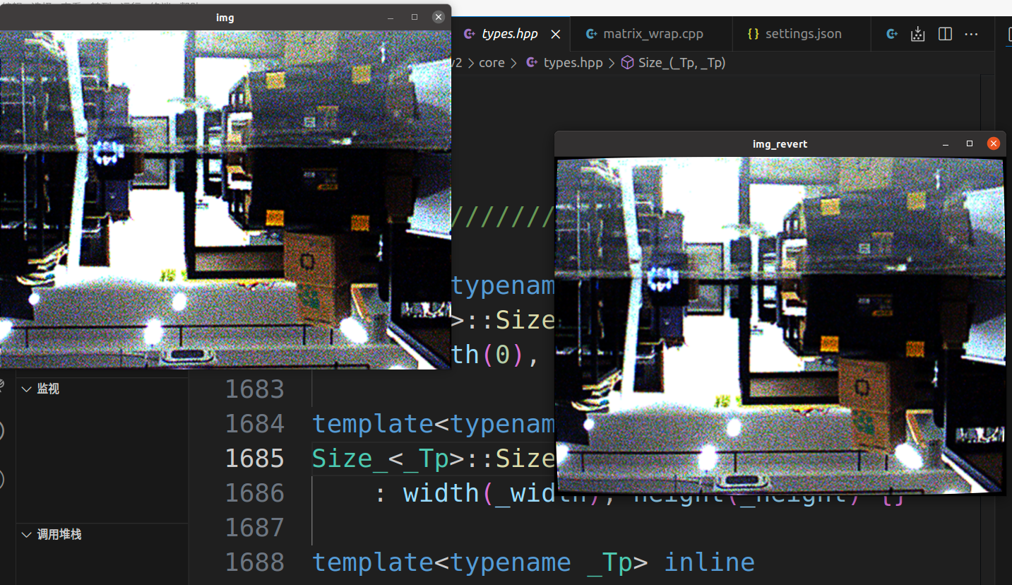Close the img_revert window
This screenshot has height=585, width=1012.
[994, 144]
